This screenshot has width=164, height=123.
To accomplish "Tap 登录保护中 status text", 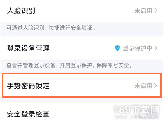I will [137, 48].
